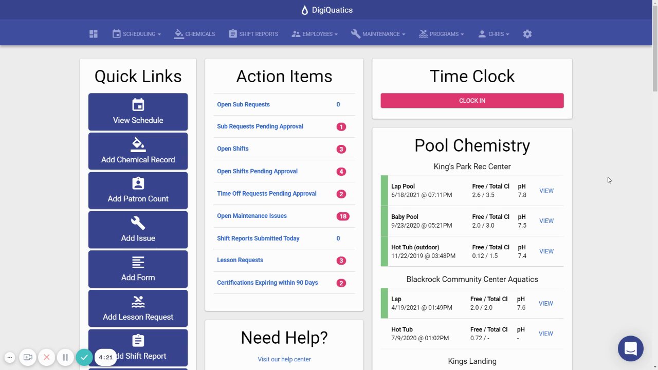Pause the recording with the pause icon
Viewport: 658px width, 370px height.
(65, 357)
